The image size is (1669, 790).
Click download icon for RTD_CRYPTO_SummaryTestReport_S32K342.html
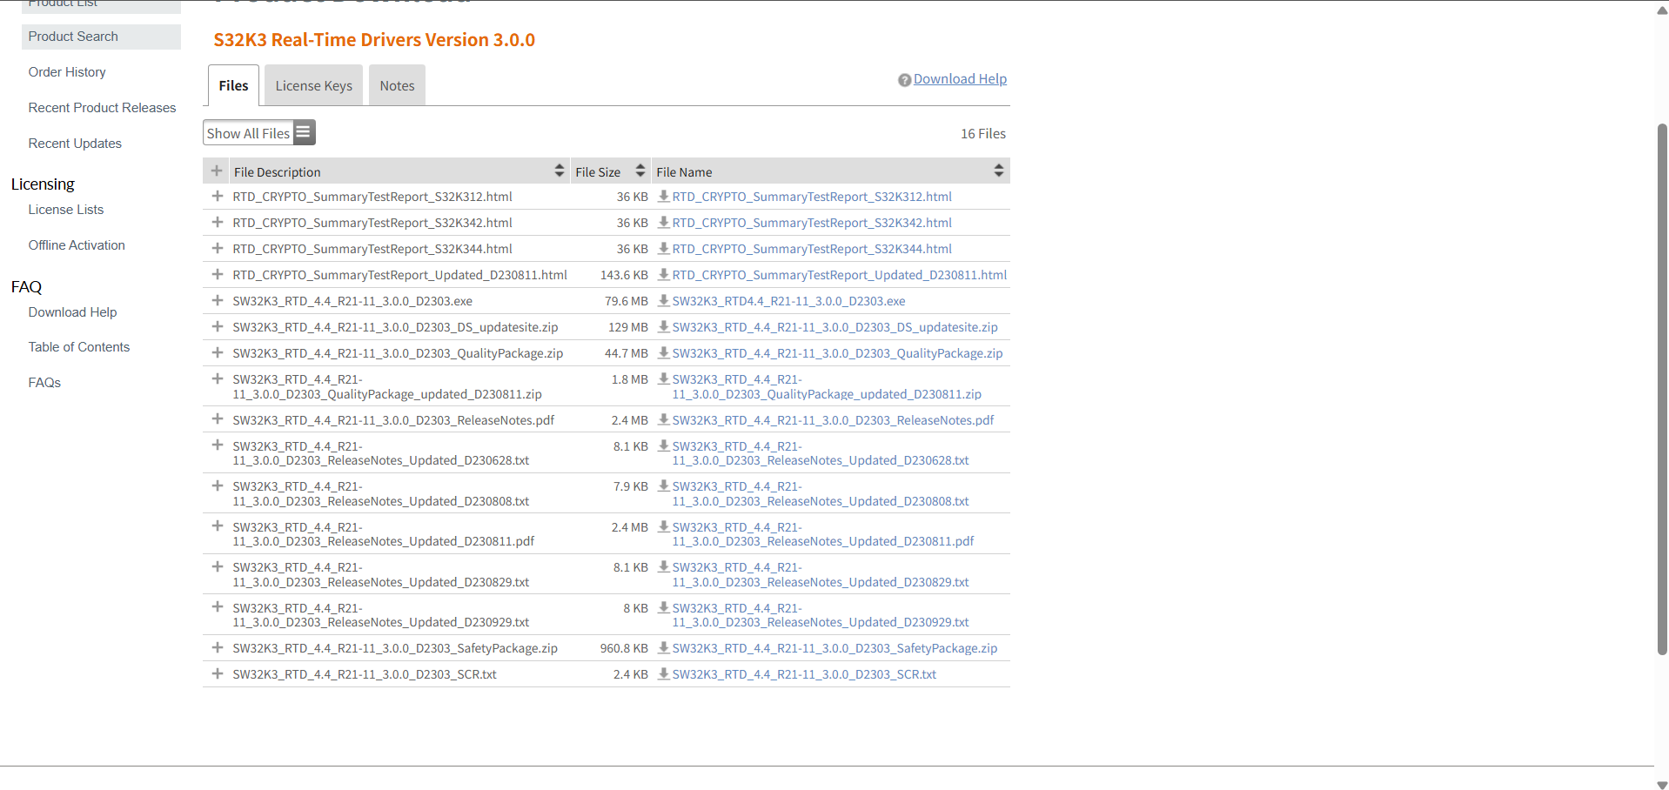point(664,223)
